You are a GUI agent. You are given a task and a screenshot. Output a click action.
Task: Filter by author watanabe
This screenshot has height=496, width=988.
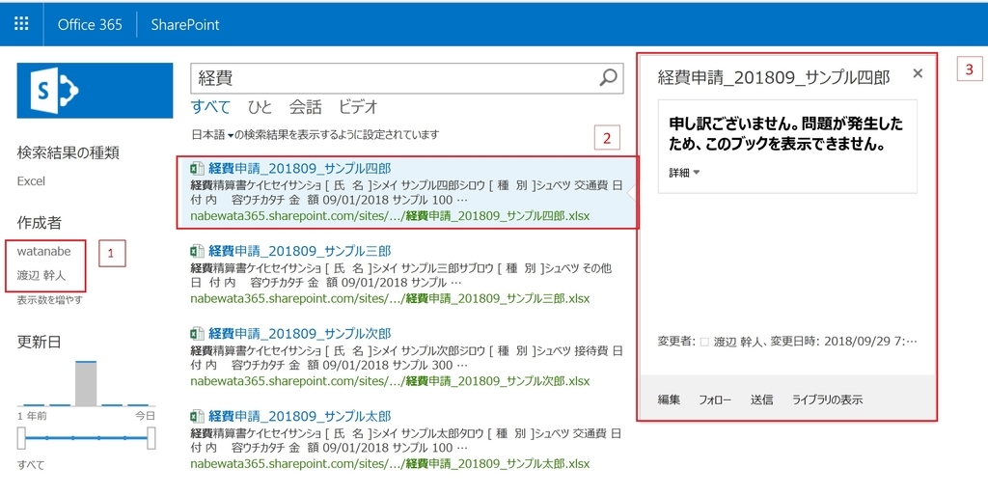tap(43, 252)
